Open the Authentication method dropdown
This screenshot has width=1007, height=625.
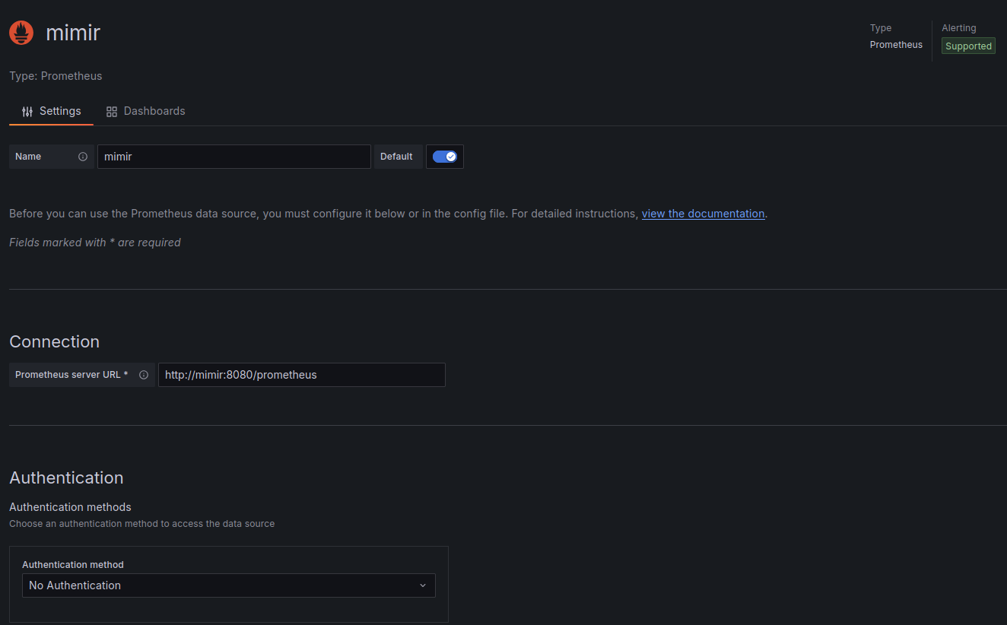coord(229,585)
